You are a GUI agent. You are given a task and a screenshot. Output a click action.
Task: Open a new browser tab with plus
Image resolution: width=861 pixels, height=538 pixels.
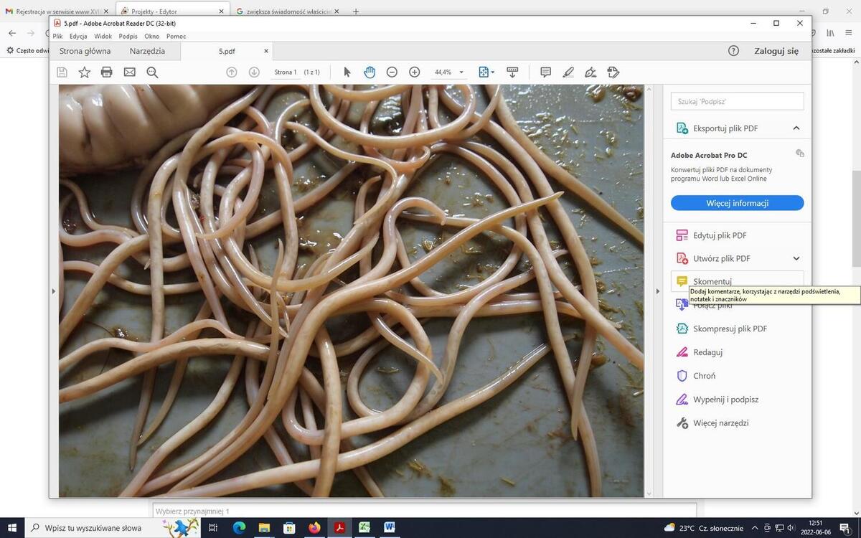356,11
